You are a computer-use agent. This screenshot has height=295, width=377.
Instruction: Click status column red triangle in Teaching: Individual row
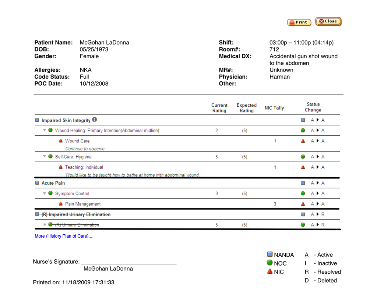(x=303, y=167)
